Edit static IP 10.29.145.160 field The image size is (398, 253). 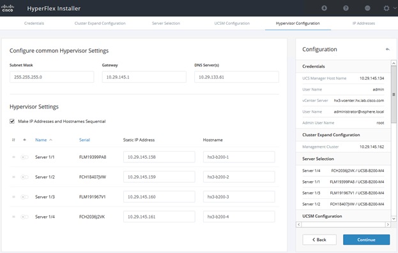(159, 197)
